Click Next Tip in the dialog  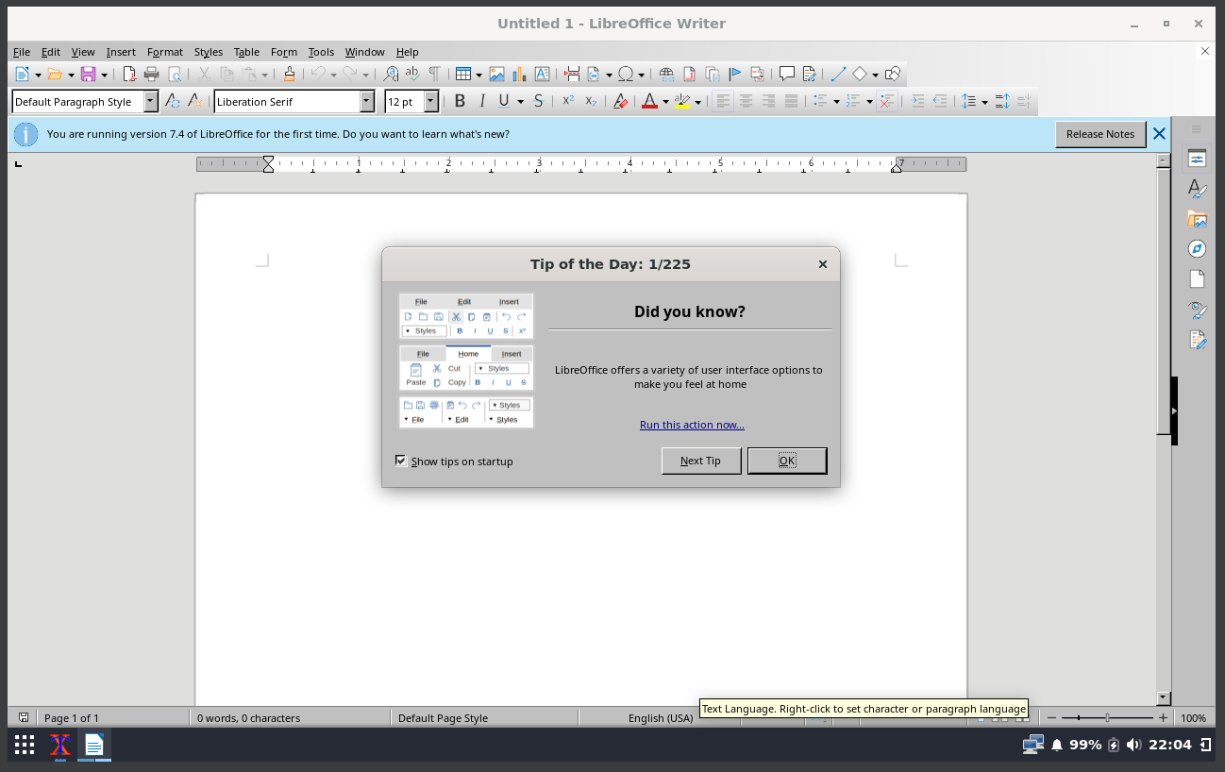(701, 461)
